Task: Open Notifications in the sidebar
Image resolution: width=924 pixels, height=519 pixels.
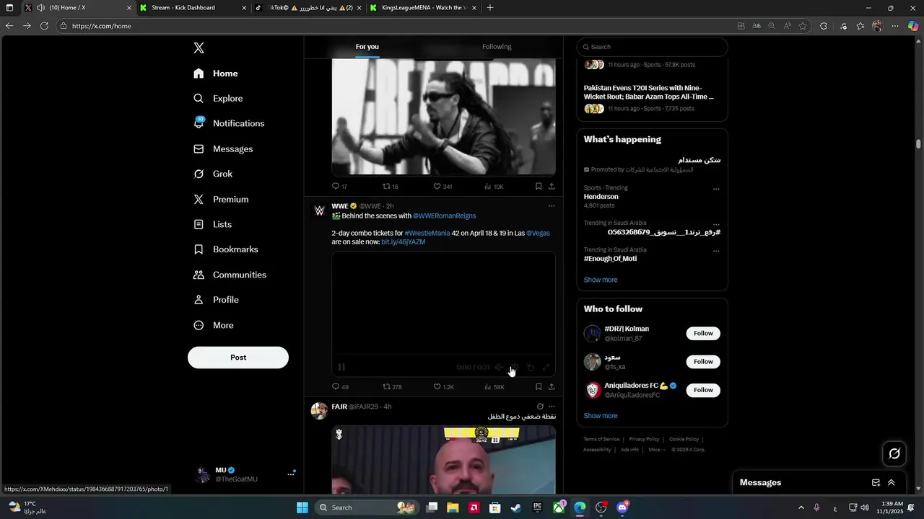Action: [x=229, y=123]
